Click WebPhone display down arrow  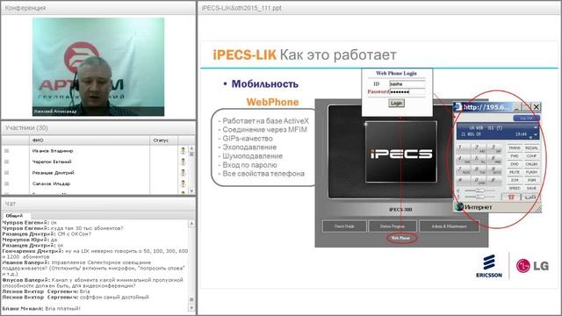click(x=536, y=134)
